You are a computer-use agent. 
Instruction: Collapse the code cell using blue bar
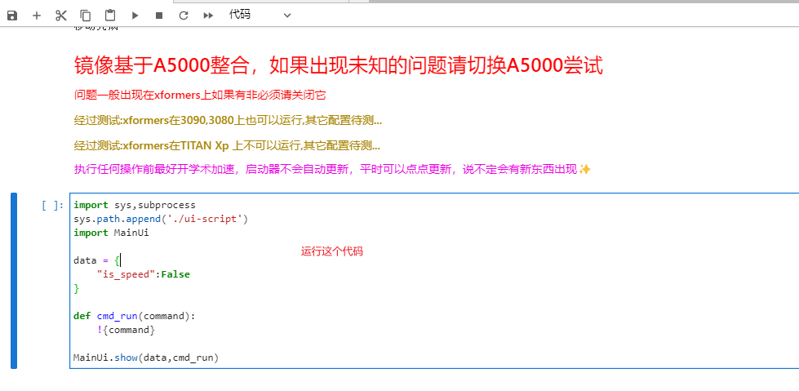click(x=14, y=280)
